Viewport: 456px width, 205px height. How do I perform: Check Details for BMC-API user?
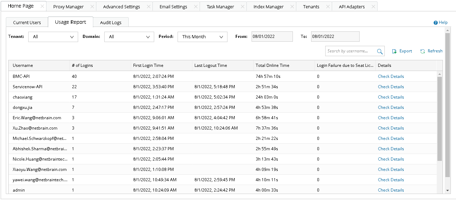(x=391, y=76)
